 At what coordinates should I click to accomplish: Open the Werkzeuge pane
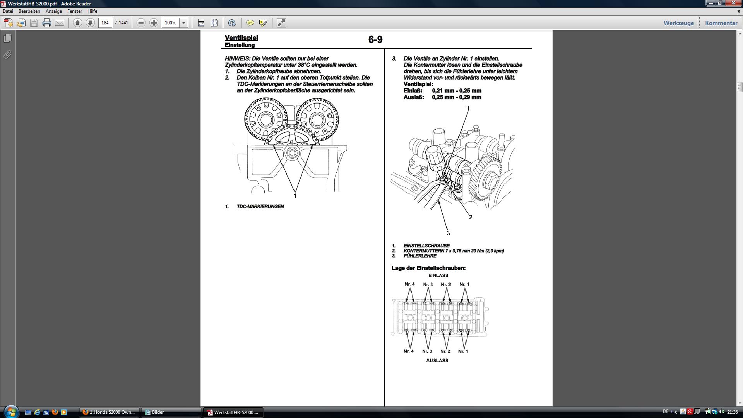click(x=678, y=23)
